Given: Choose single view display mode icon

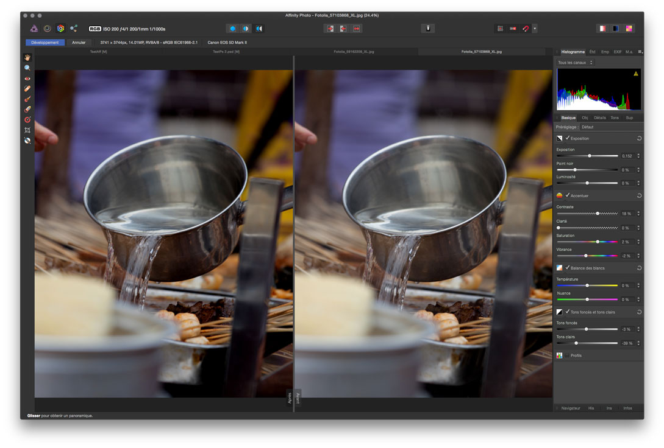Looking at the screenshot, I should tap(232, 29).
